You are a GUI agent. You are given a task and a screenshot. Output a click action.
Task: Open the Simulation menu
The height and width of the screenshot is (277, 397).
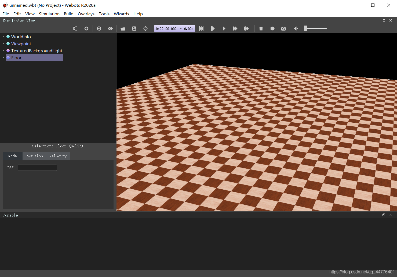coord(49,14)
